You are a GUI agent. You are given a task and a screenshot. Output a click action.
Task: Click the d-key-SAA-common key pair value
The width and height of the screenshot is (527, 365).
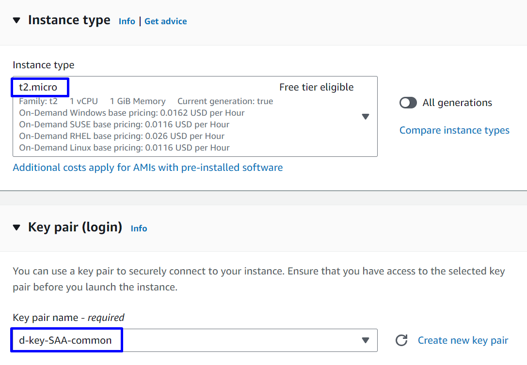point(65,340)
